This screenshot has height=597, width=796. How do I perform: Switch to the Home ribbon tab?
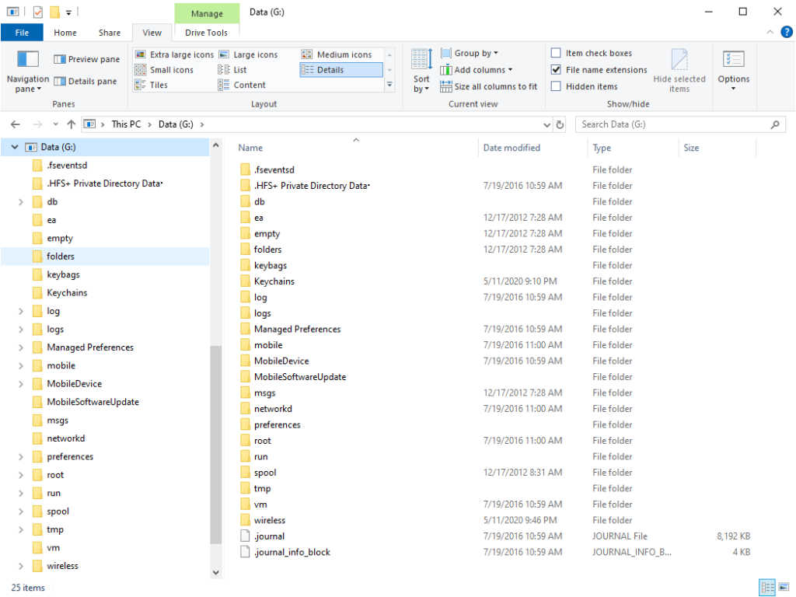(65, 32)
